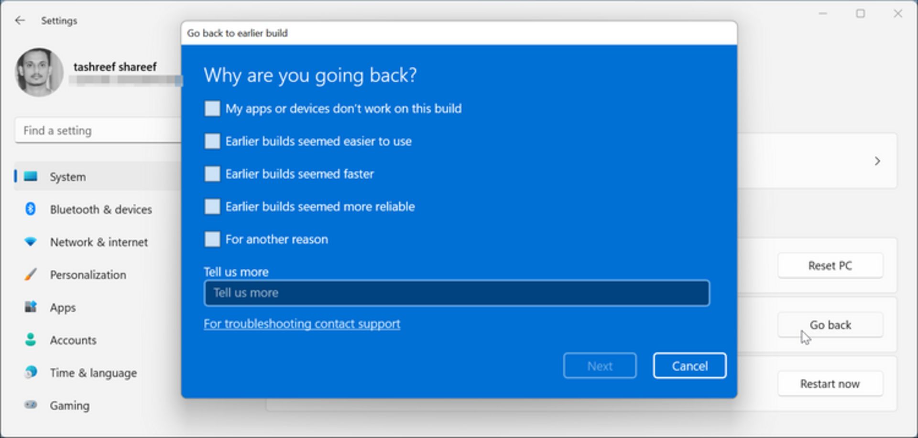The width and height of the screenshot is (918, 438).
Task: Click the Gaming controller icon
Action: pyautogui.click(x=31, y=405)
